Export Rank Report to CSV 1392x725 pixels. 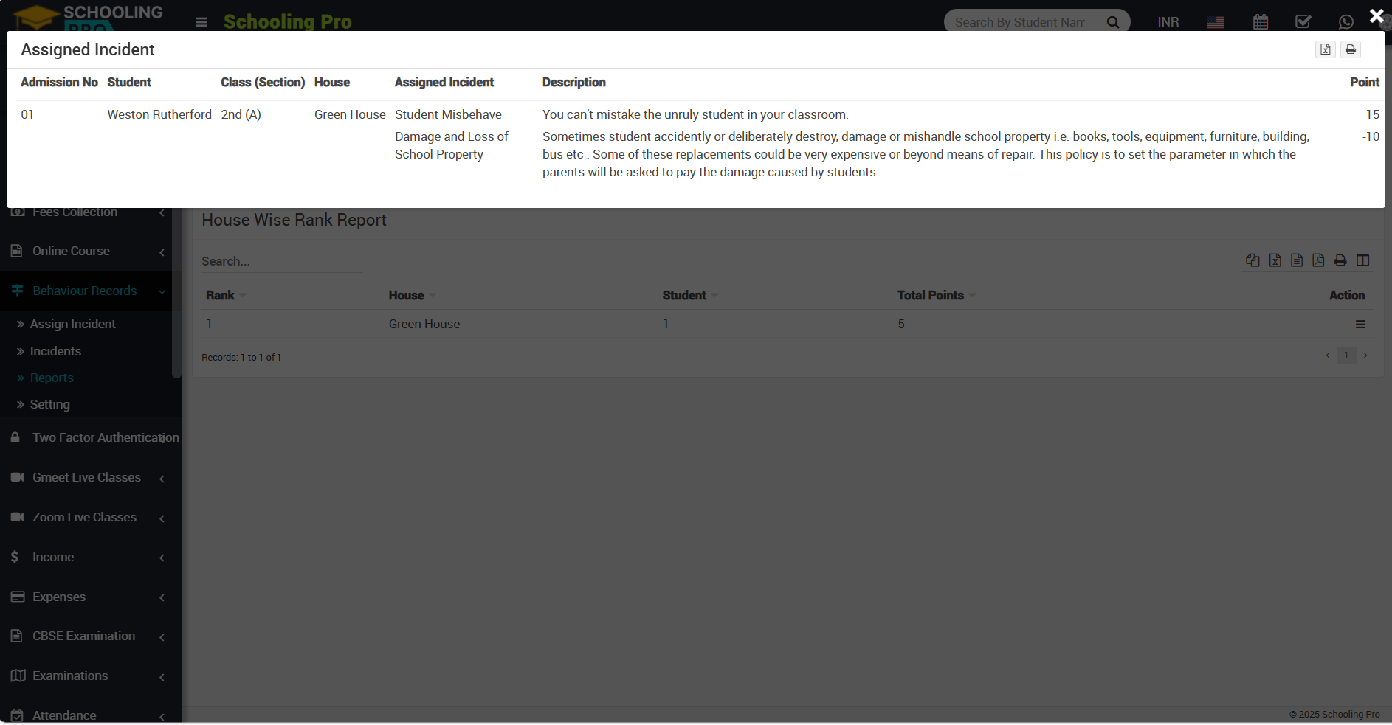(x=1297, y=260)
